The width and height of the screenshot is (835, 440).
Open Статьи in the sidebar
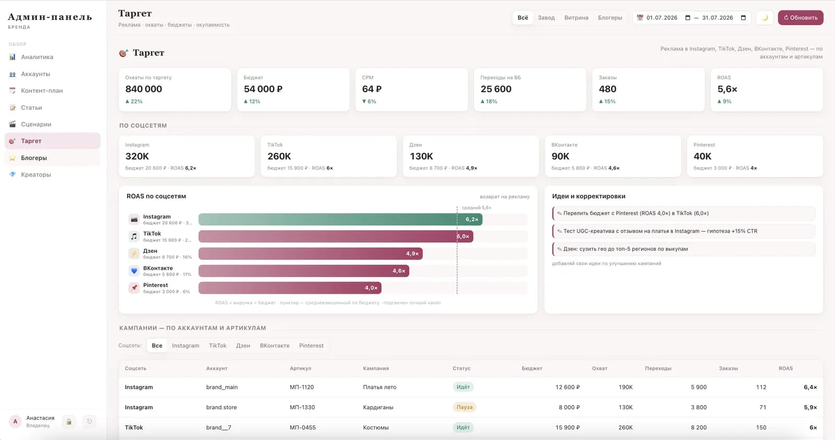coord(52,108)
